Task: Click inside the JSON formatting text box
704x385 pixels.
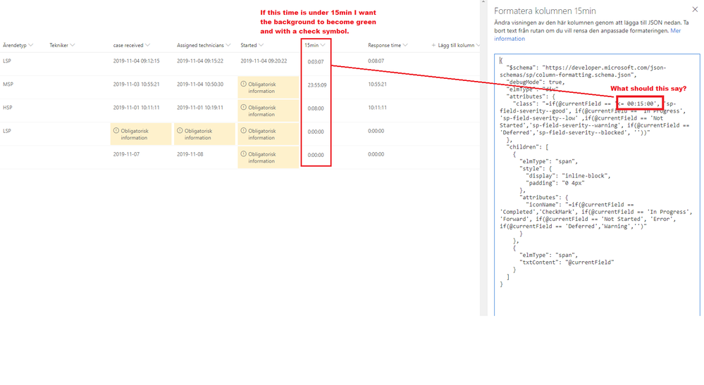Action: tap(597, 184)
